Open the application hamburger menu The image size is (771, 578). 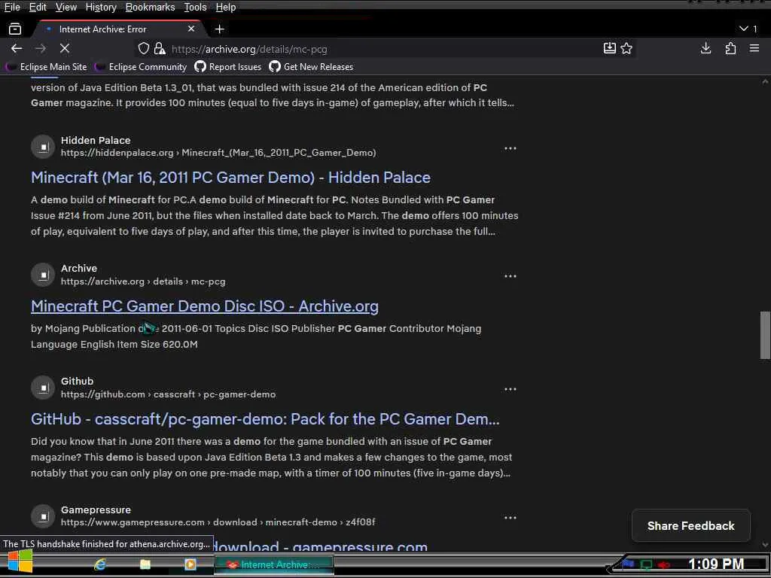coord(754,48)
